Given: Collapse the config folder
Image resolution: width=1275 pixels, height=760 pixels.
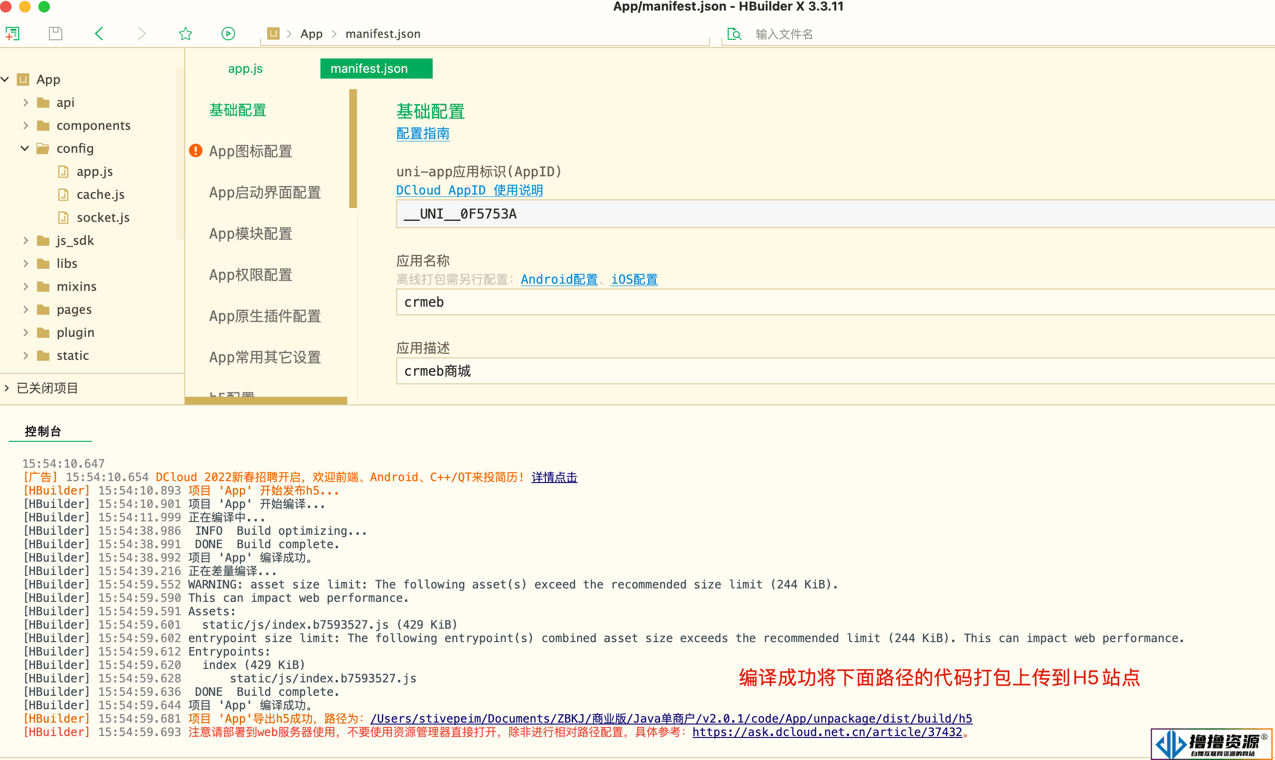Looking at the screenshot, I should click(x=24, y=149).
